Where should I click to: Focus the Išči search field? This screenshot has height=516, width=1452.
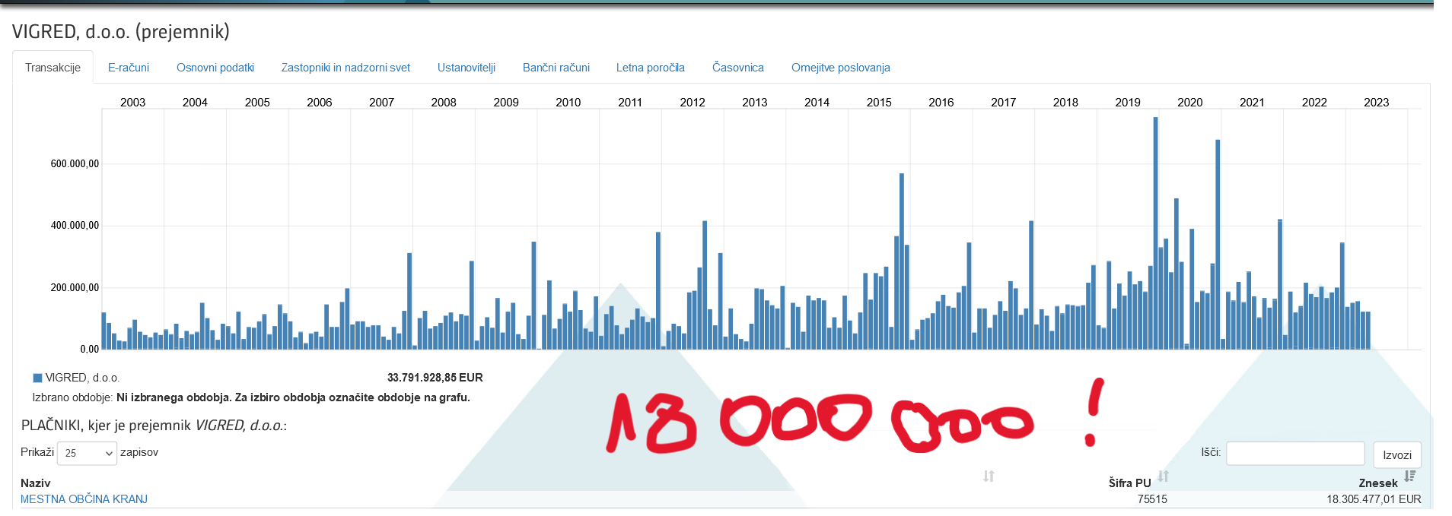(1295, 454)
